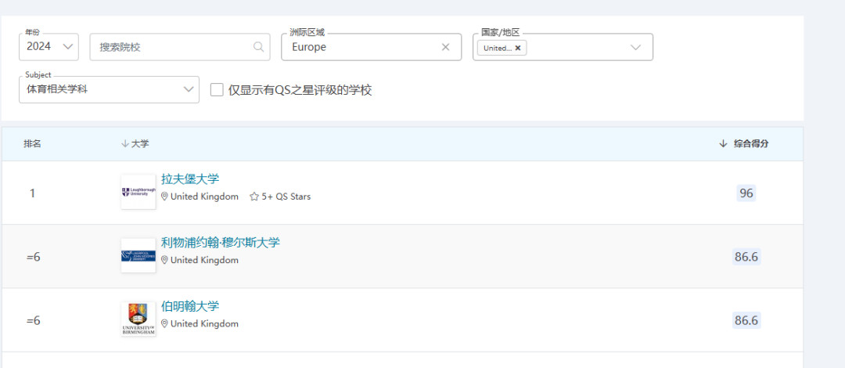Focus the 搜索院校 search field

(x=179, y=47)
